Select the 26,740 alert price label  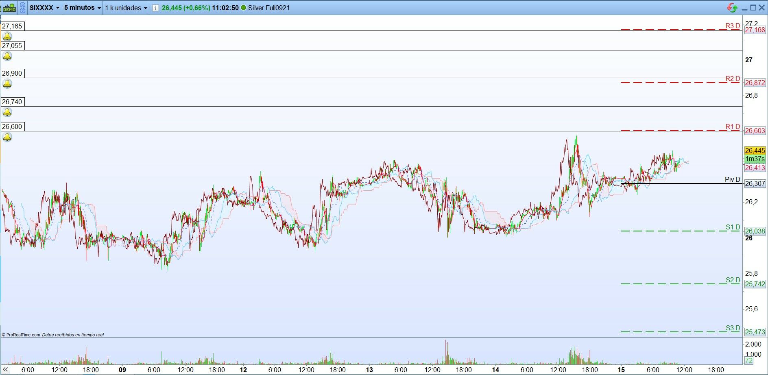12,102
